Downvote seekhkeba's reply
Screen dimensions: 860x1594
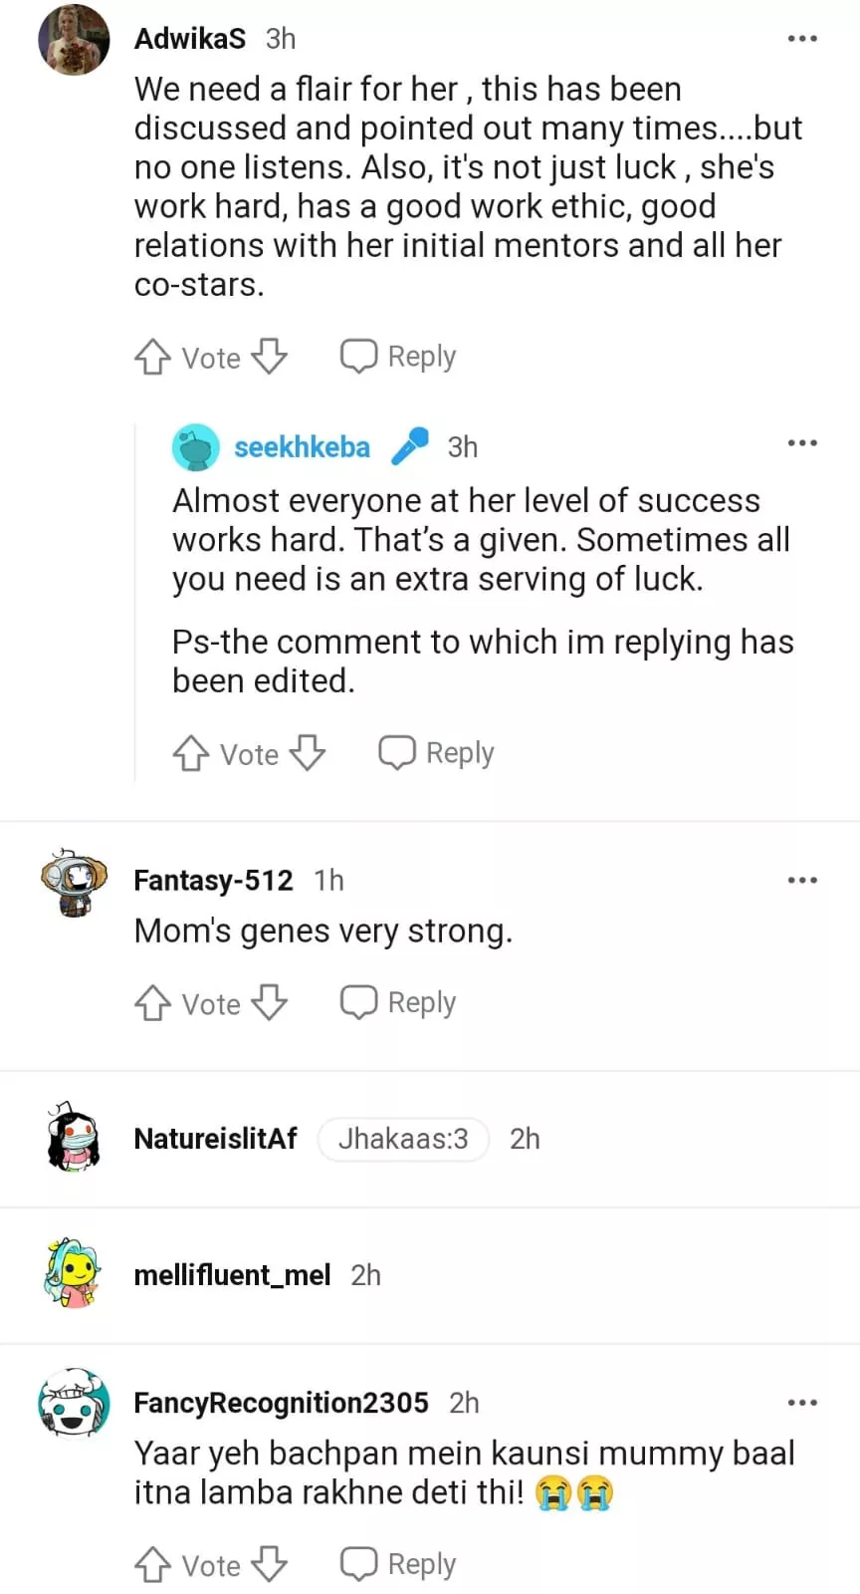[307, 753]
